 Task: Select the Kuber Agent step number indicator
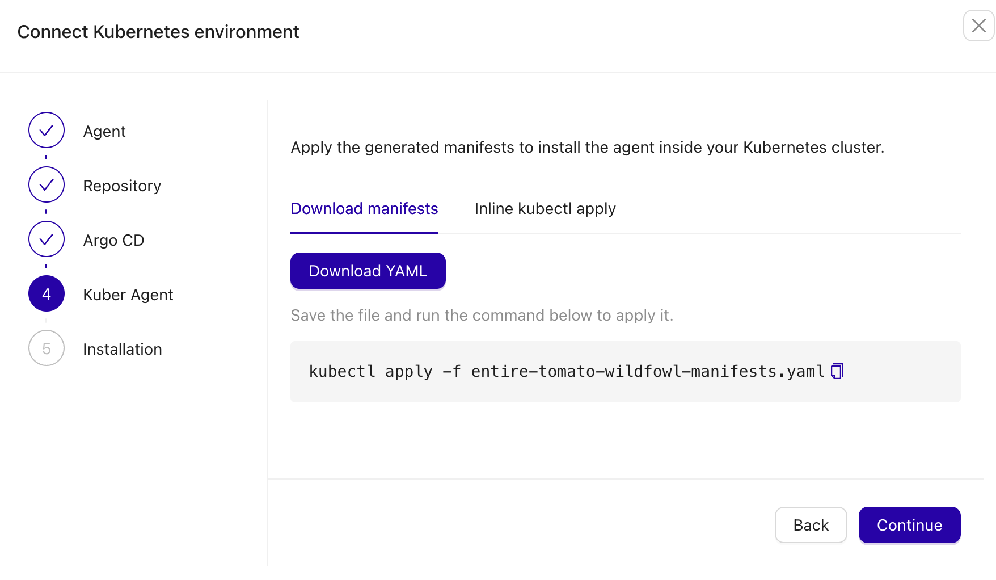(46, 293)
